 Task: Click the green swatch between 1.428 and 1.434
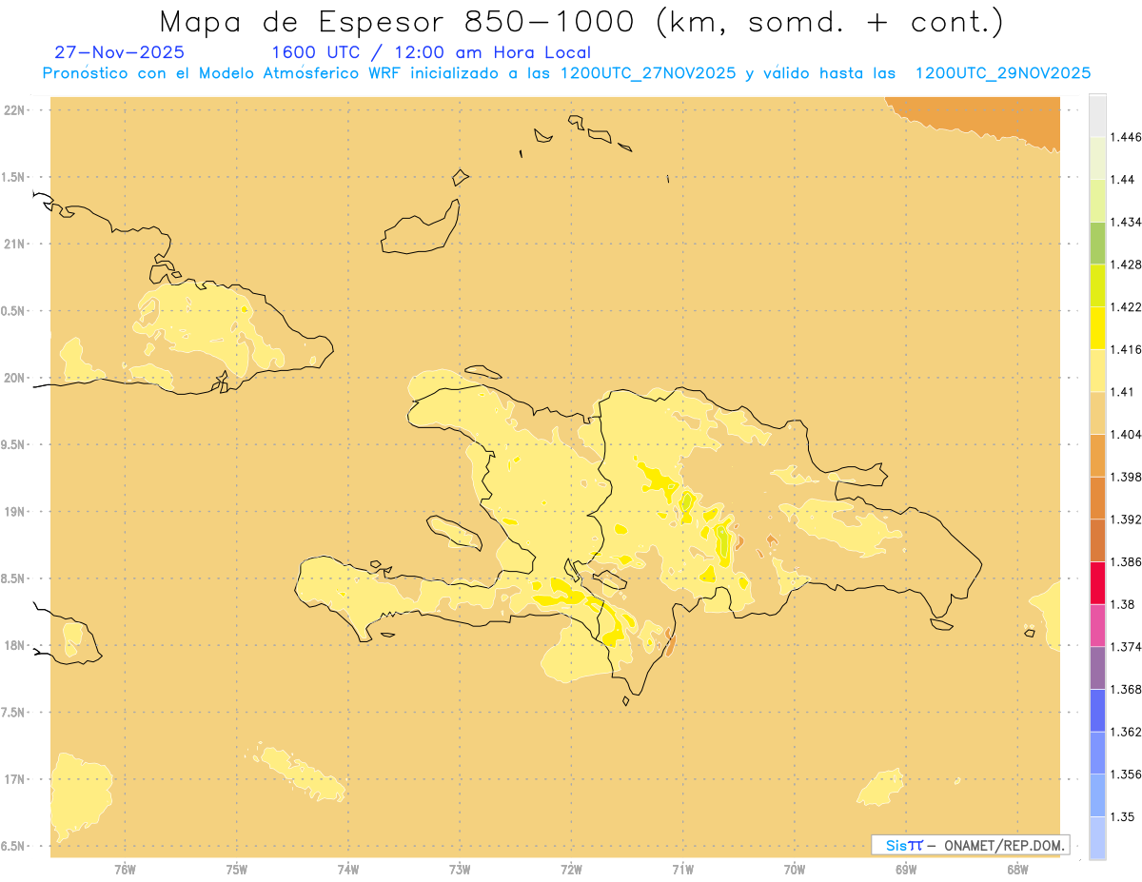(x=1097, y=244)
